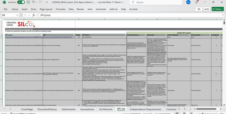Viewport: 226px width, 114px height.
Task: Add a new sheet with plus icon
Action: coord(185,109)
